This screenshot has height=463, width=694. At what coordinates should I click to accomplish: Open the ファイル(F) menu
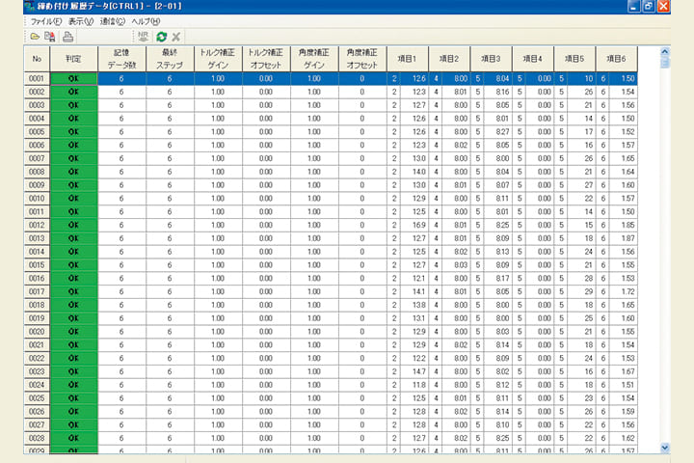click(x=46, y=21)
